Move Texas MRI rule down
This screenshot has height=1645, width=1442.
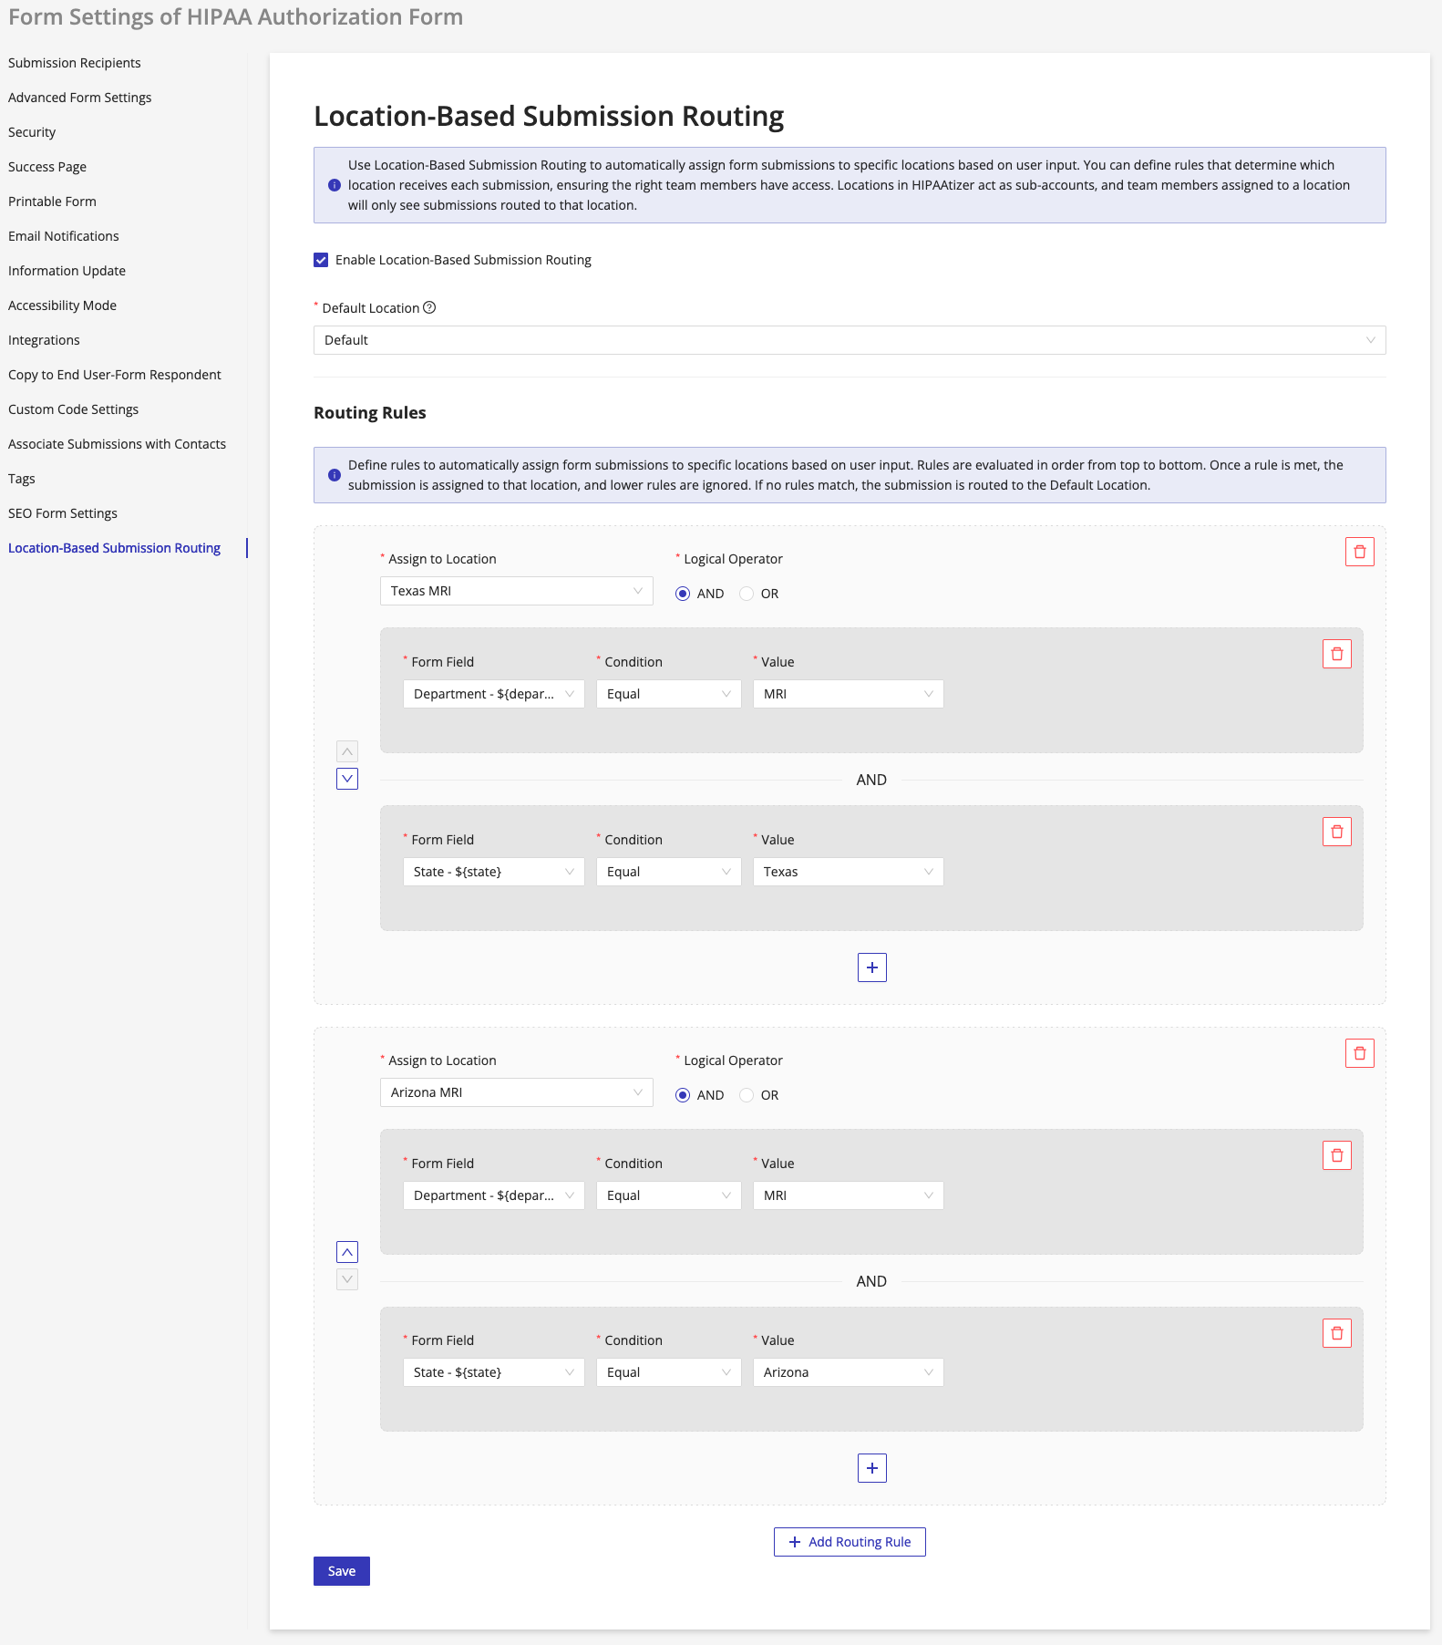point(347,779)
